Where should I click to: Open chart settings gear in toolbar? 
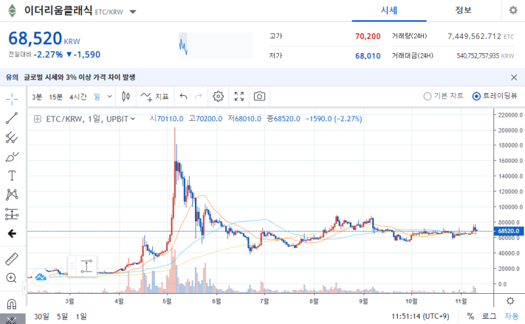point(218,96)
